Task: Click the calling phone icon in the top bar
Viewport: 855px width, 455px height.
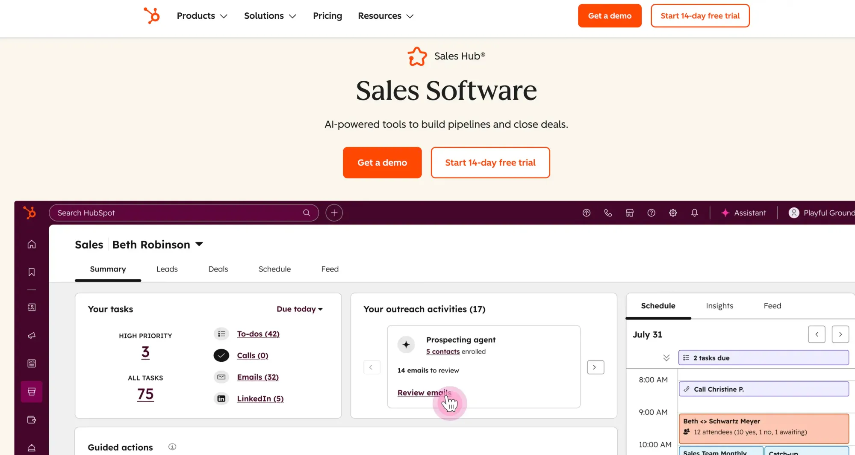Action: pos(608,213)
